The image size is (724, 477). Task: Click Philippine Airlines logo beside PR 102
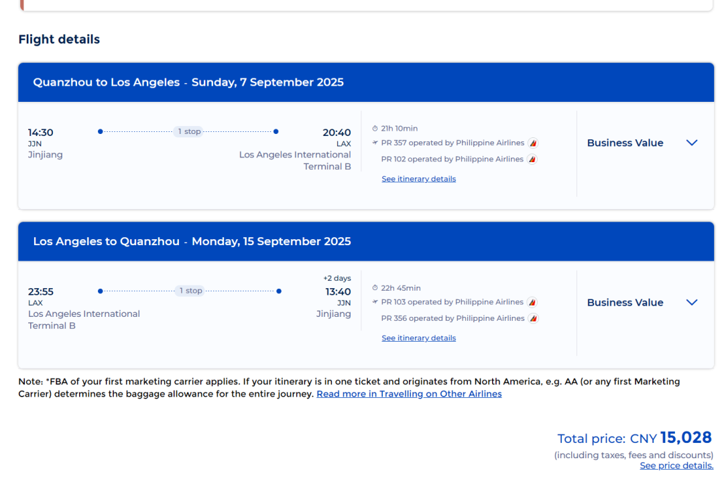tap(533, 159)
